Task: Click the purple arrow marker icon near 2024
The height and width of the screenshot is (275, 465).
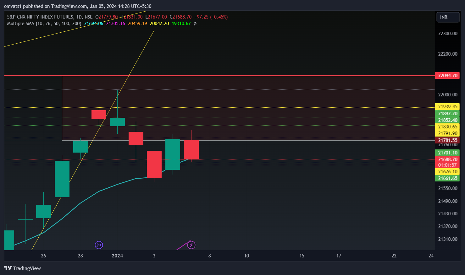Action: pos(99,245)
